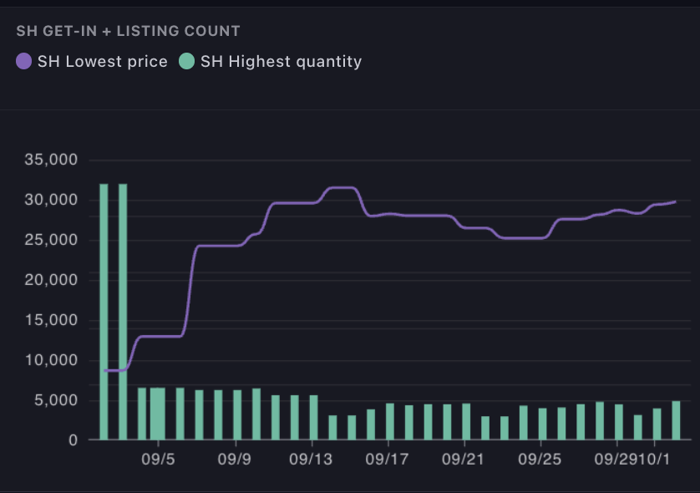
Task: Click the green bar above 09/25
Action: tap(542, 424)
